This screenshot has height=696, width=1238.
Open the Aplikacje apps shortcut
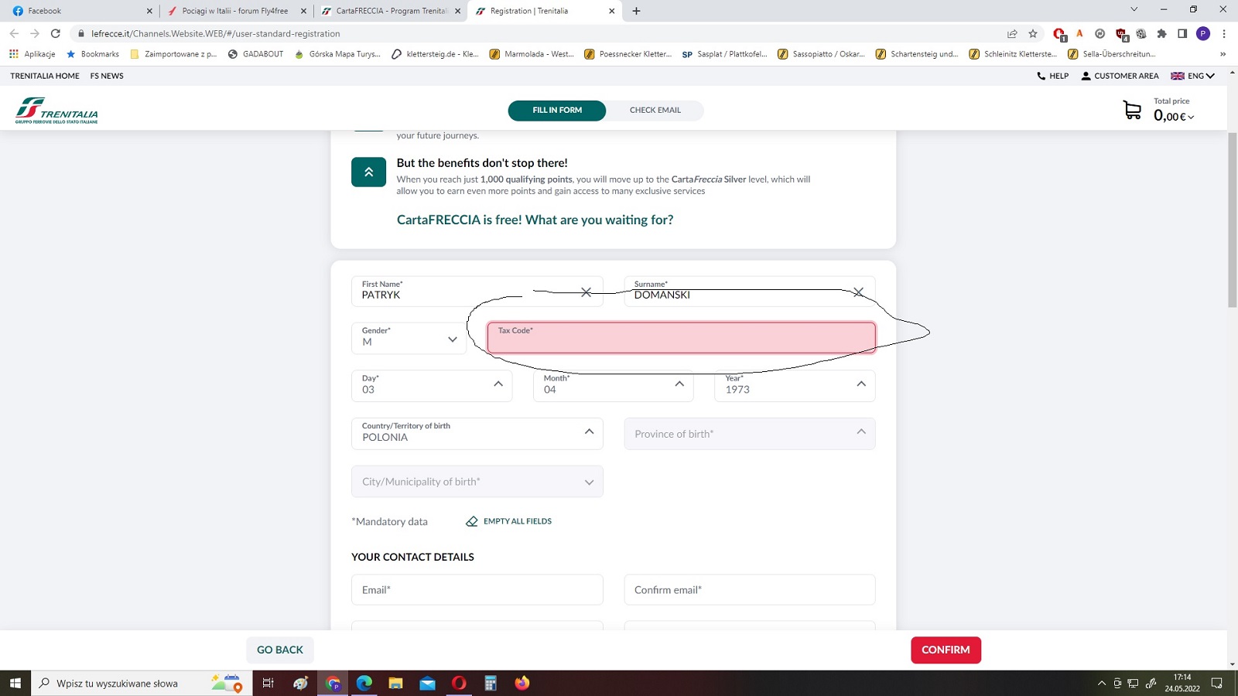point(32,54)
